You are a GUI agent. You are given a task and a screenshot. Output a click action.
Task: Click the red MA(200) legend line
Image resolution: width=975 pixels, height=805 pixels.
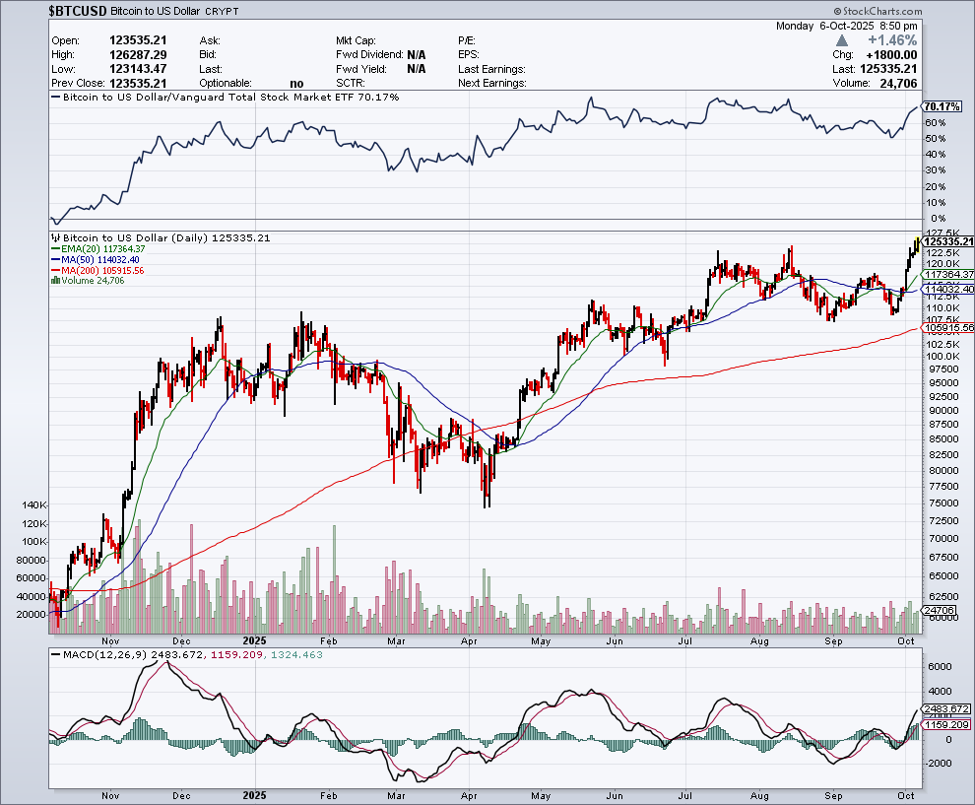pos(55,271)
